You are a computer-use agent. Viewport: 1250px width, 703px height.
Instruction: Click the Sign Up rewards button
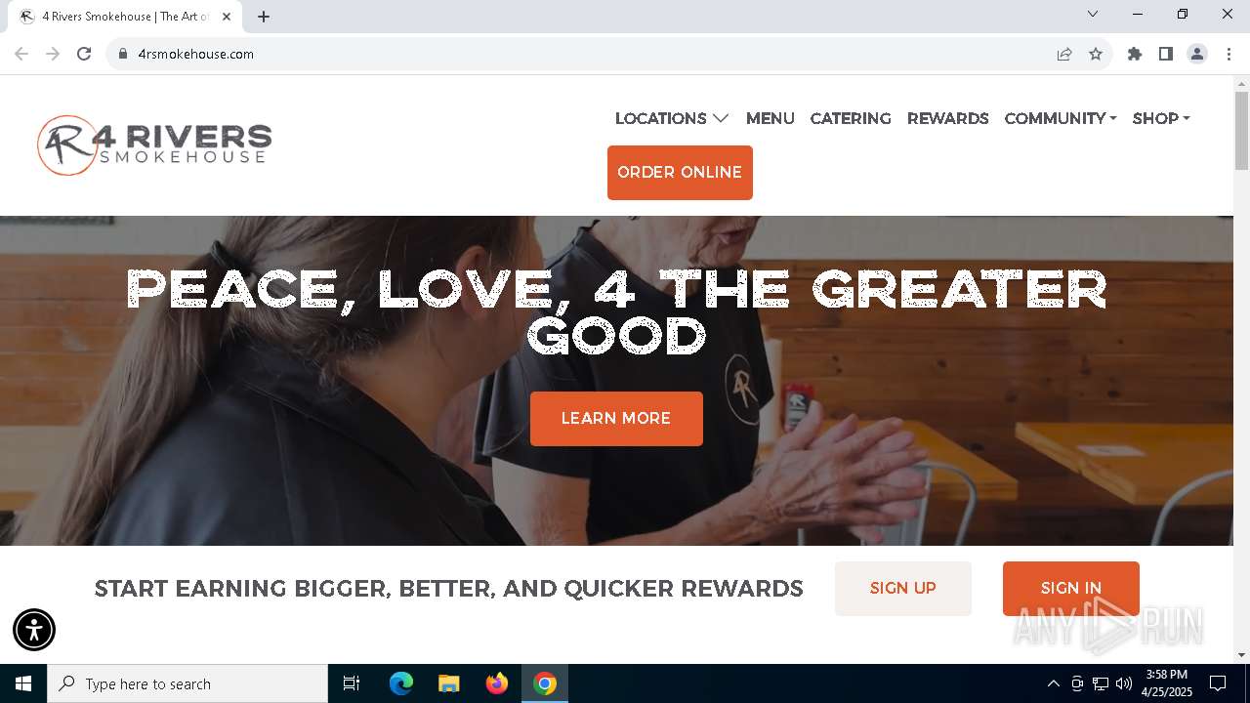903,588
